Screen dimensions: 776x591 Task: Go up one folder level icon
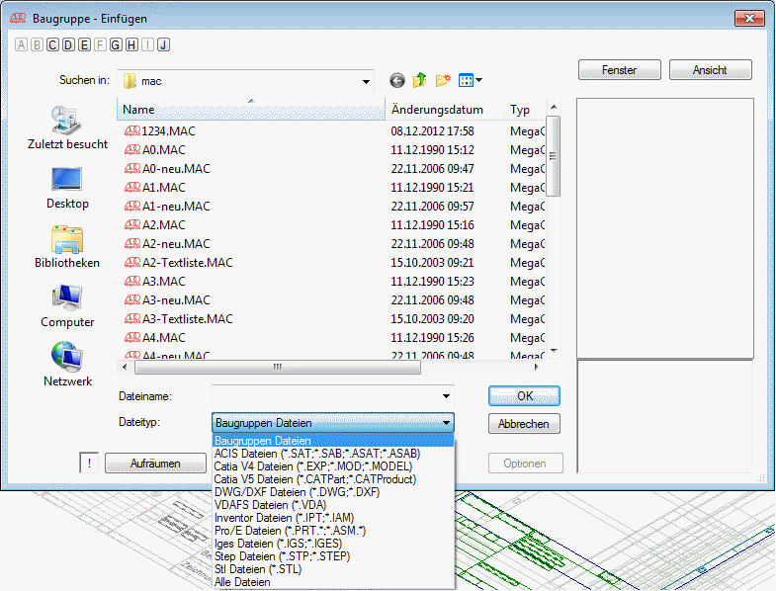[x=420, y=80]
